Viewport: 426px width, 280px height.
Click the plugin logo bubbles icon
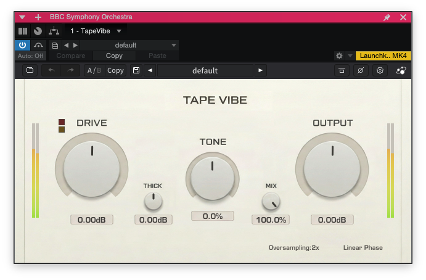[401, 71]
